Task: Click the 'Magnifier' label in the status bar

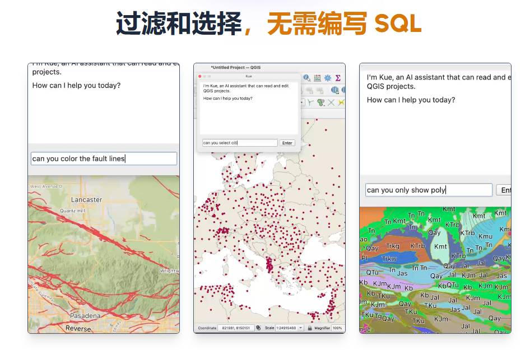Action: (322, 328)
